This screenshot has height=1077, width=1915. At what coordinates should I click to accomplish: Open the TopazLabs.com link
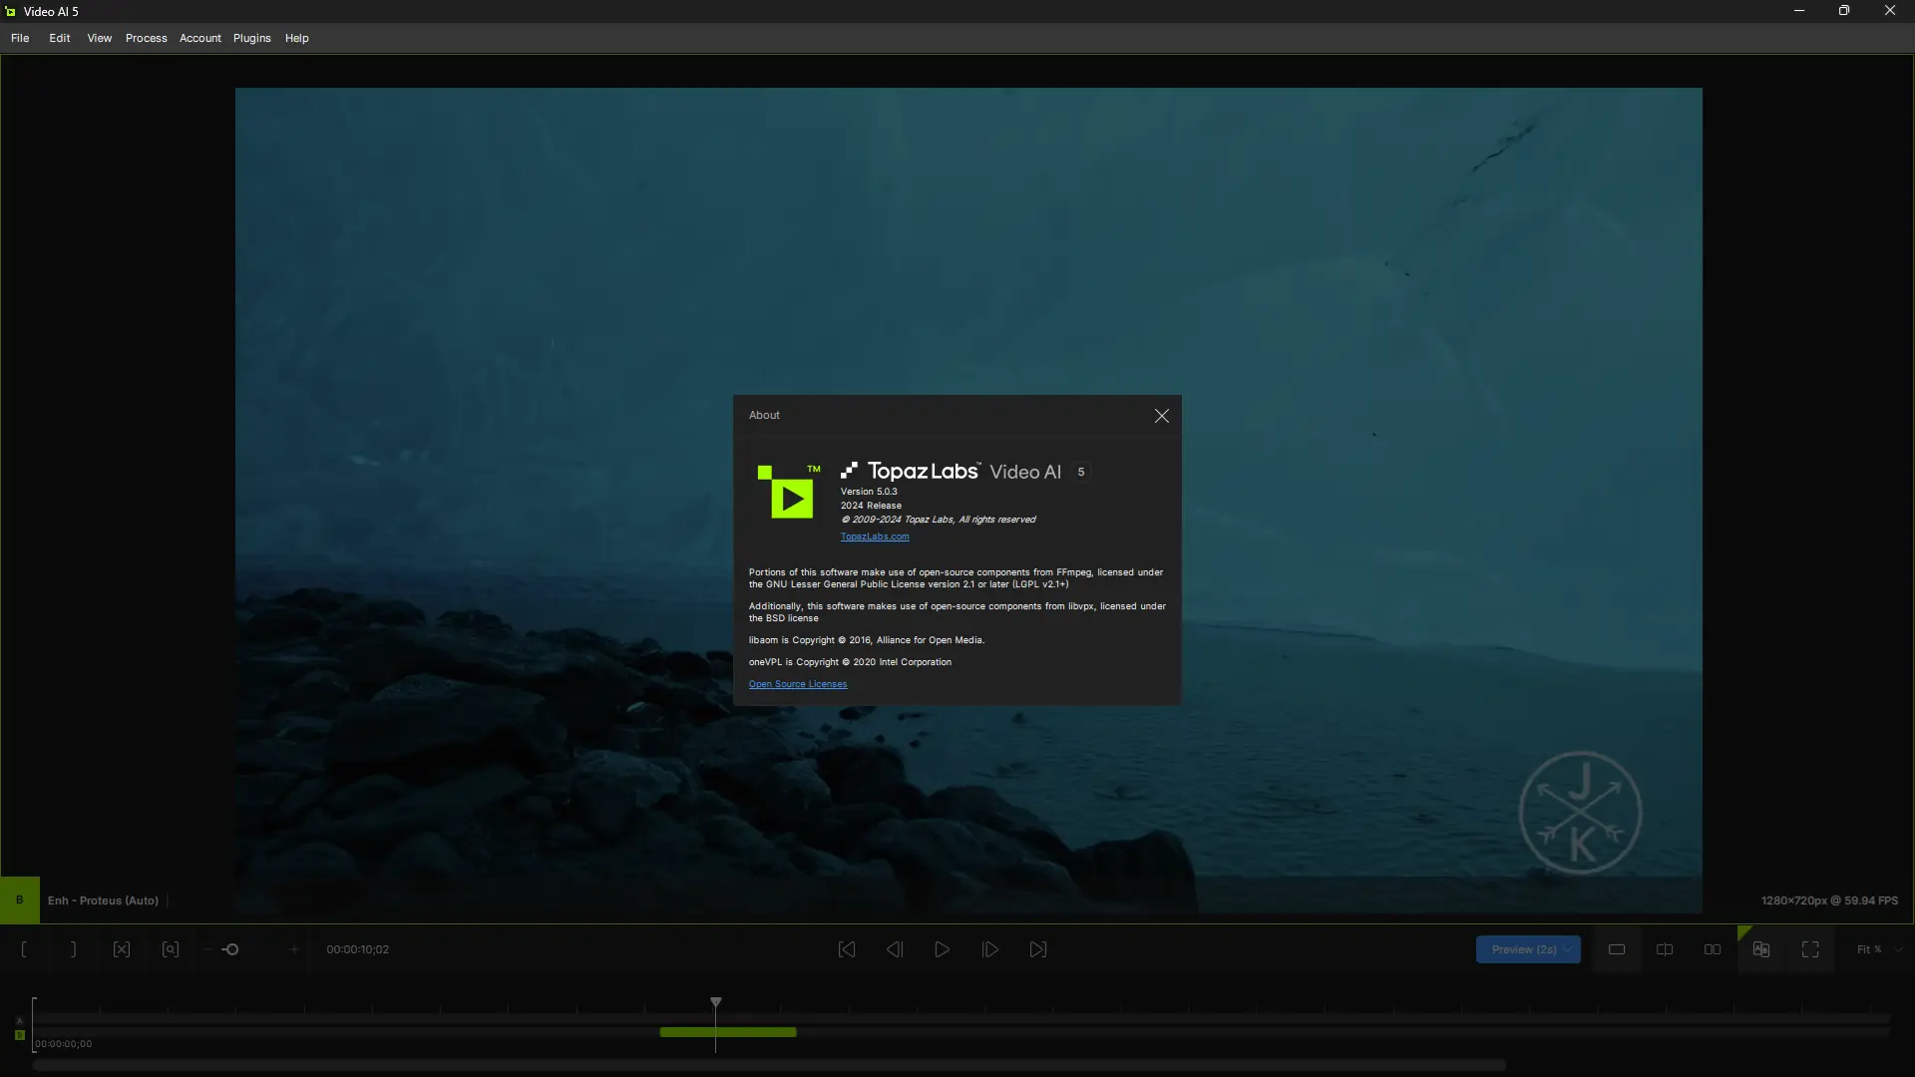click(x=874, y=537)
